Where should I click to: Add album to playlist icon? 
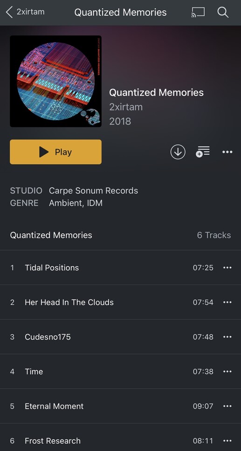tap(203, 152)
